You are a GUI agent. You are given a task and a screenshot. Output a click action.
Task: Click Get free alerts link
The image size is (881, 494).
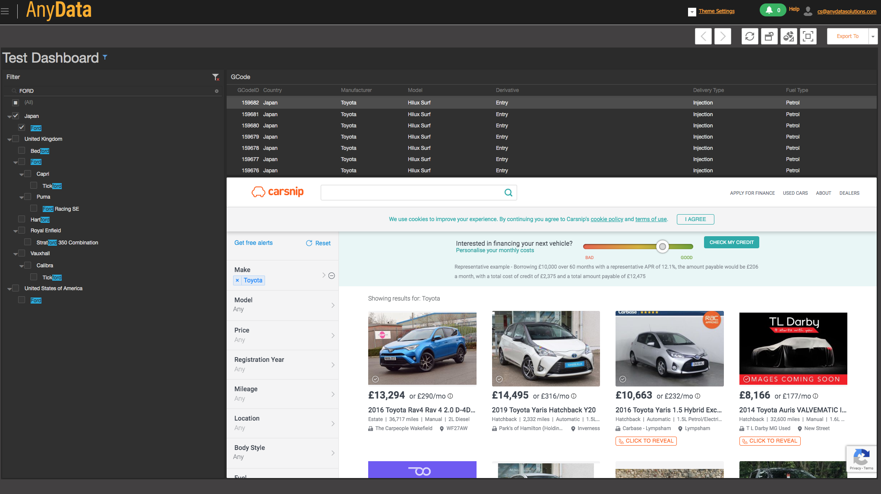pos(253,243)
